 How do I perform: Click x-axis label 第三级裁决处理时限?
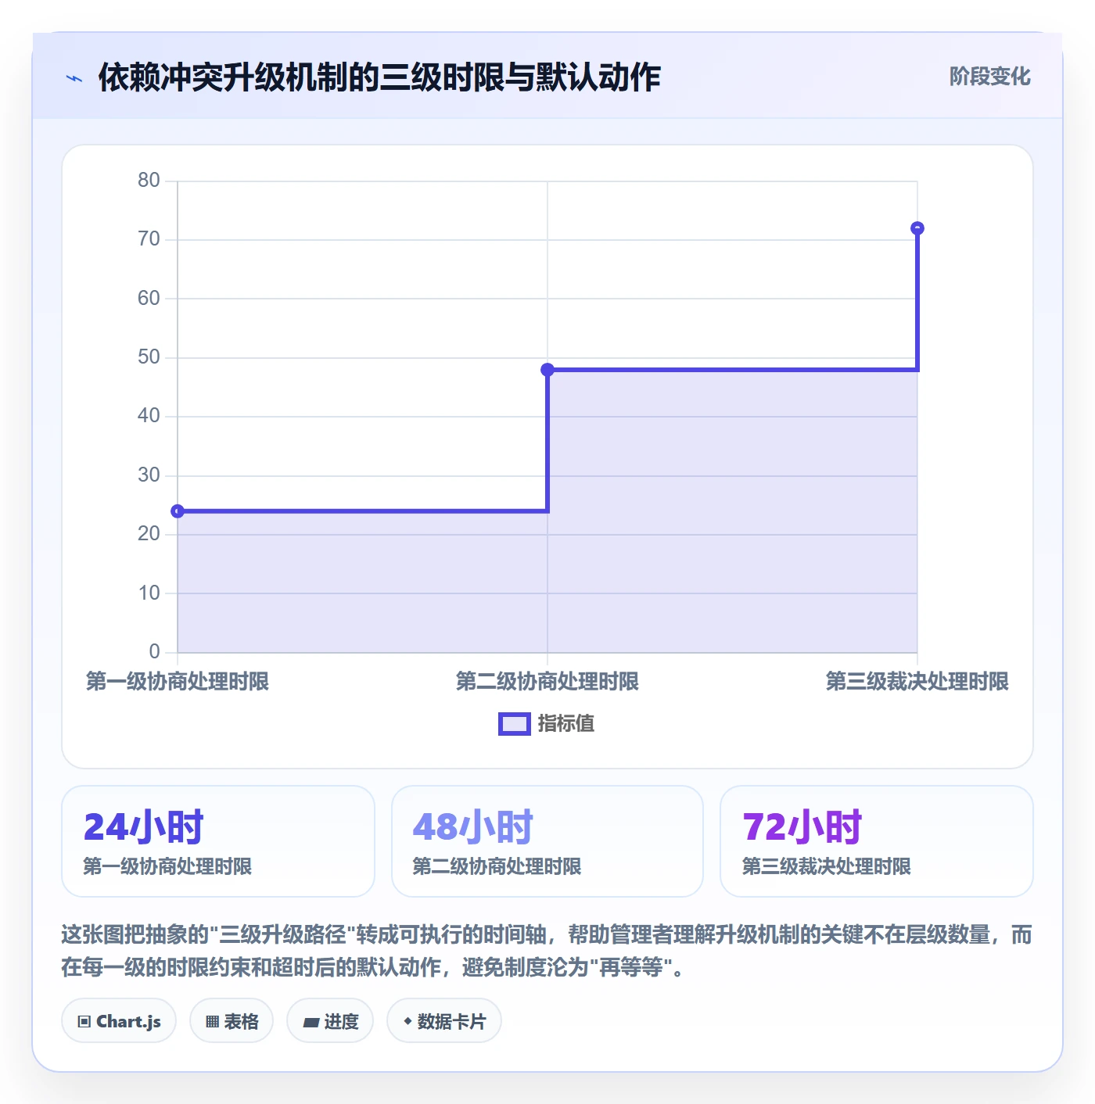click(x=917, y=682)
